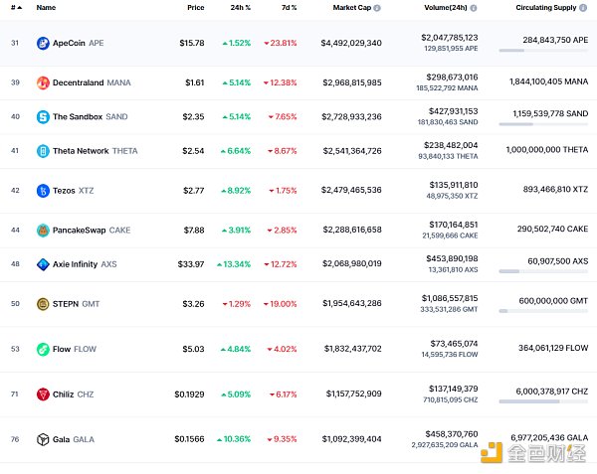Viewport: 597px width, 474px height.
Task: Show the Market Cap info tooltip icon
Action: pos(377,8)
